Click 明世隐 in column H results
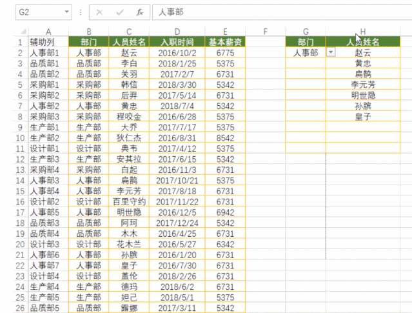This screenshot has width=412, height=313. click(363, 96)
